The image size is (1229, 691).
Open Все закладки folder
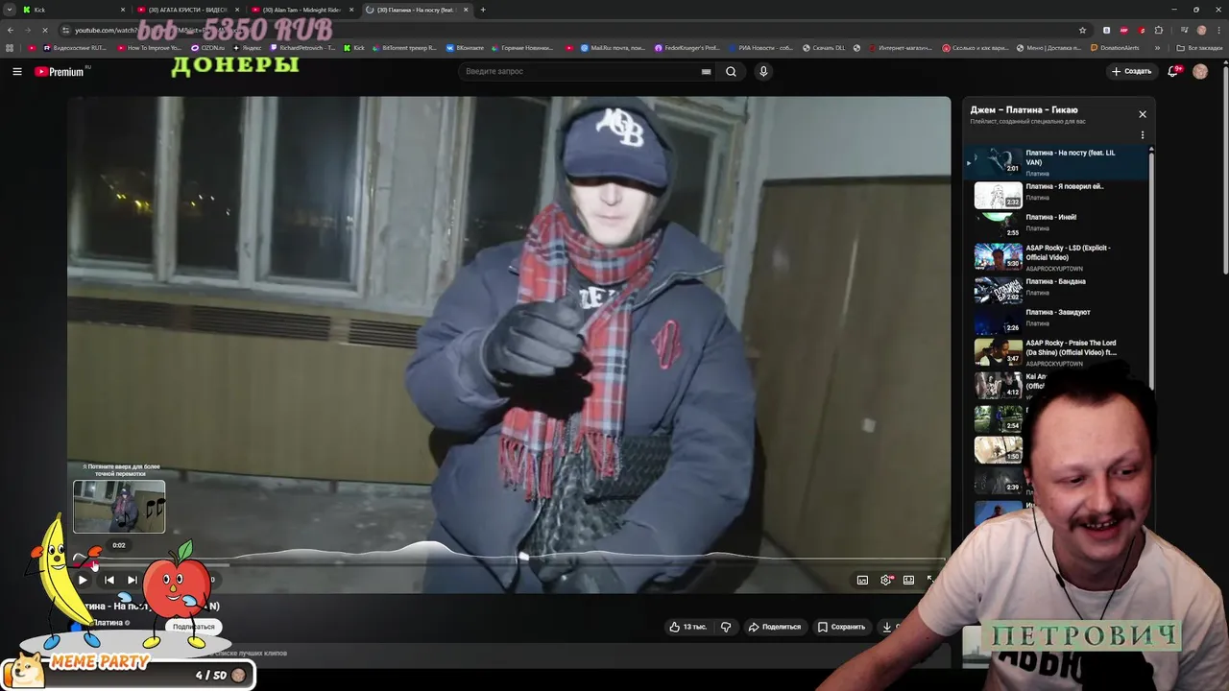pyautogui.click(x=1200, y=48)
